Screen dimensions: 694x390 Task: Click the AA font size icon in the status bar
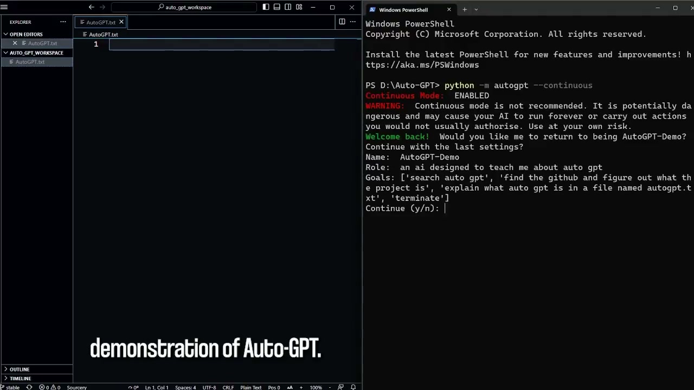[290, 387]
